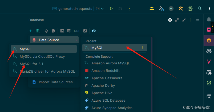The image size is (214, 112).
Task: Open the tools hammer and wrench icon
Action: 181,9
